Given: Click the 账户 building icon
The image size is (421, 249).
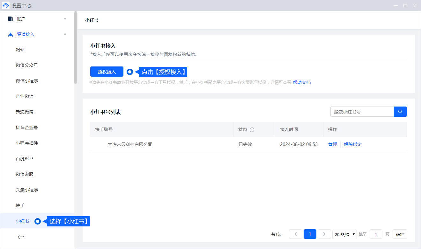Looking at the screenshot, I should coord(11,19).
